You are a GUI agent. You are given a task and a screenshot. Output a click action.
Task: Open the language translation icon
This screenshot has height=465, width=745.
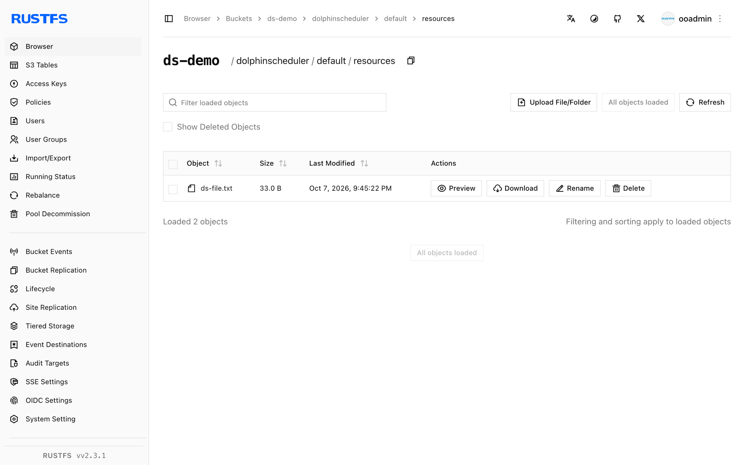(571, 19)
